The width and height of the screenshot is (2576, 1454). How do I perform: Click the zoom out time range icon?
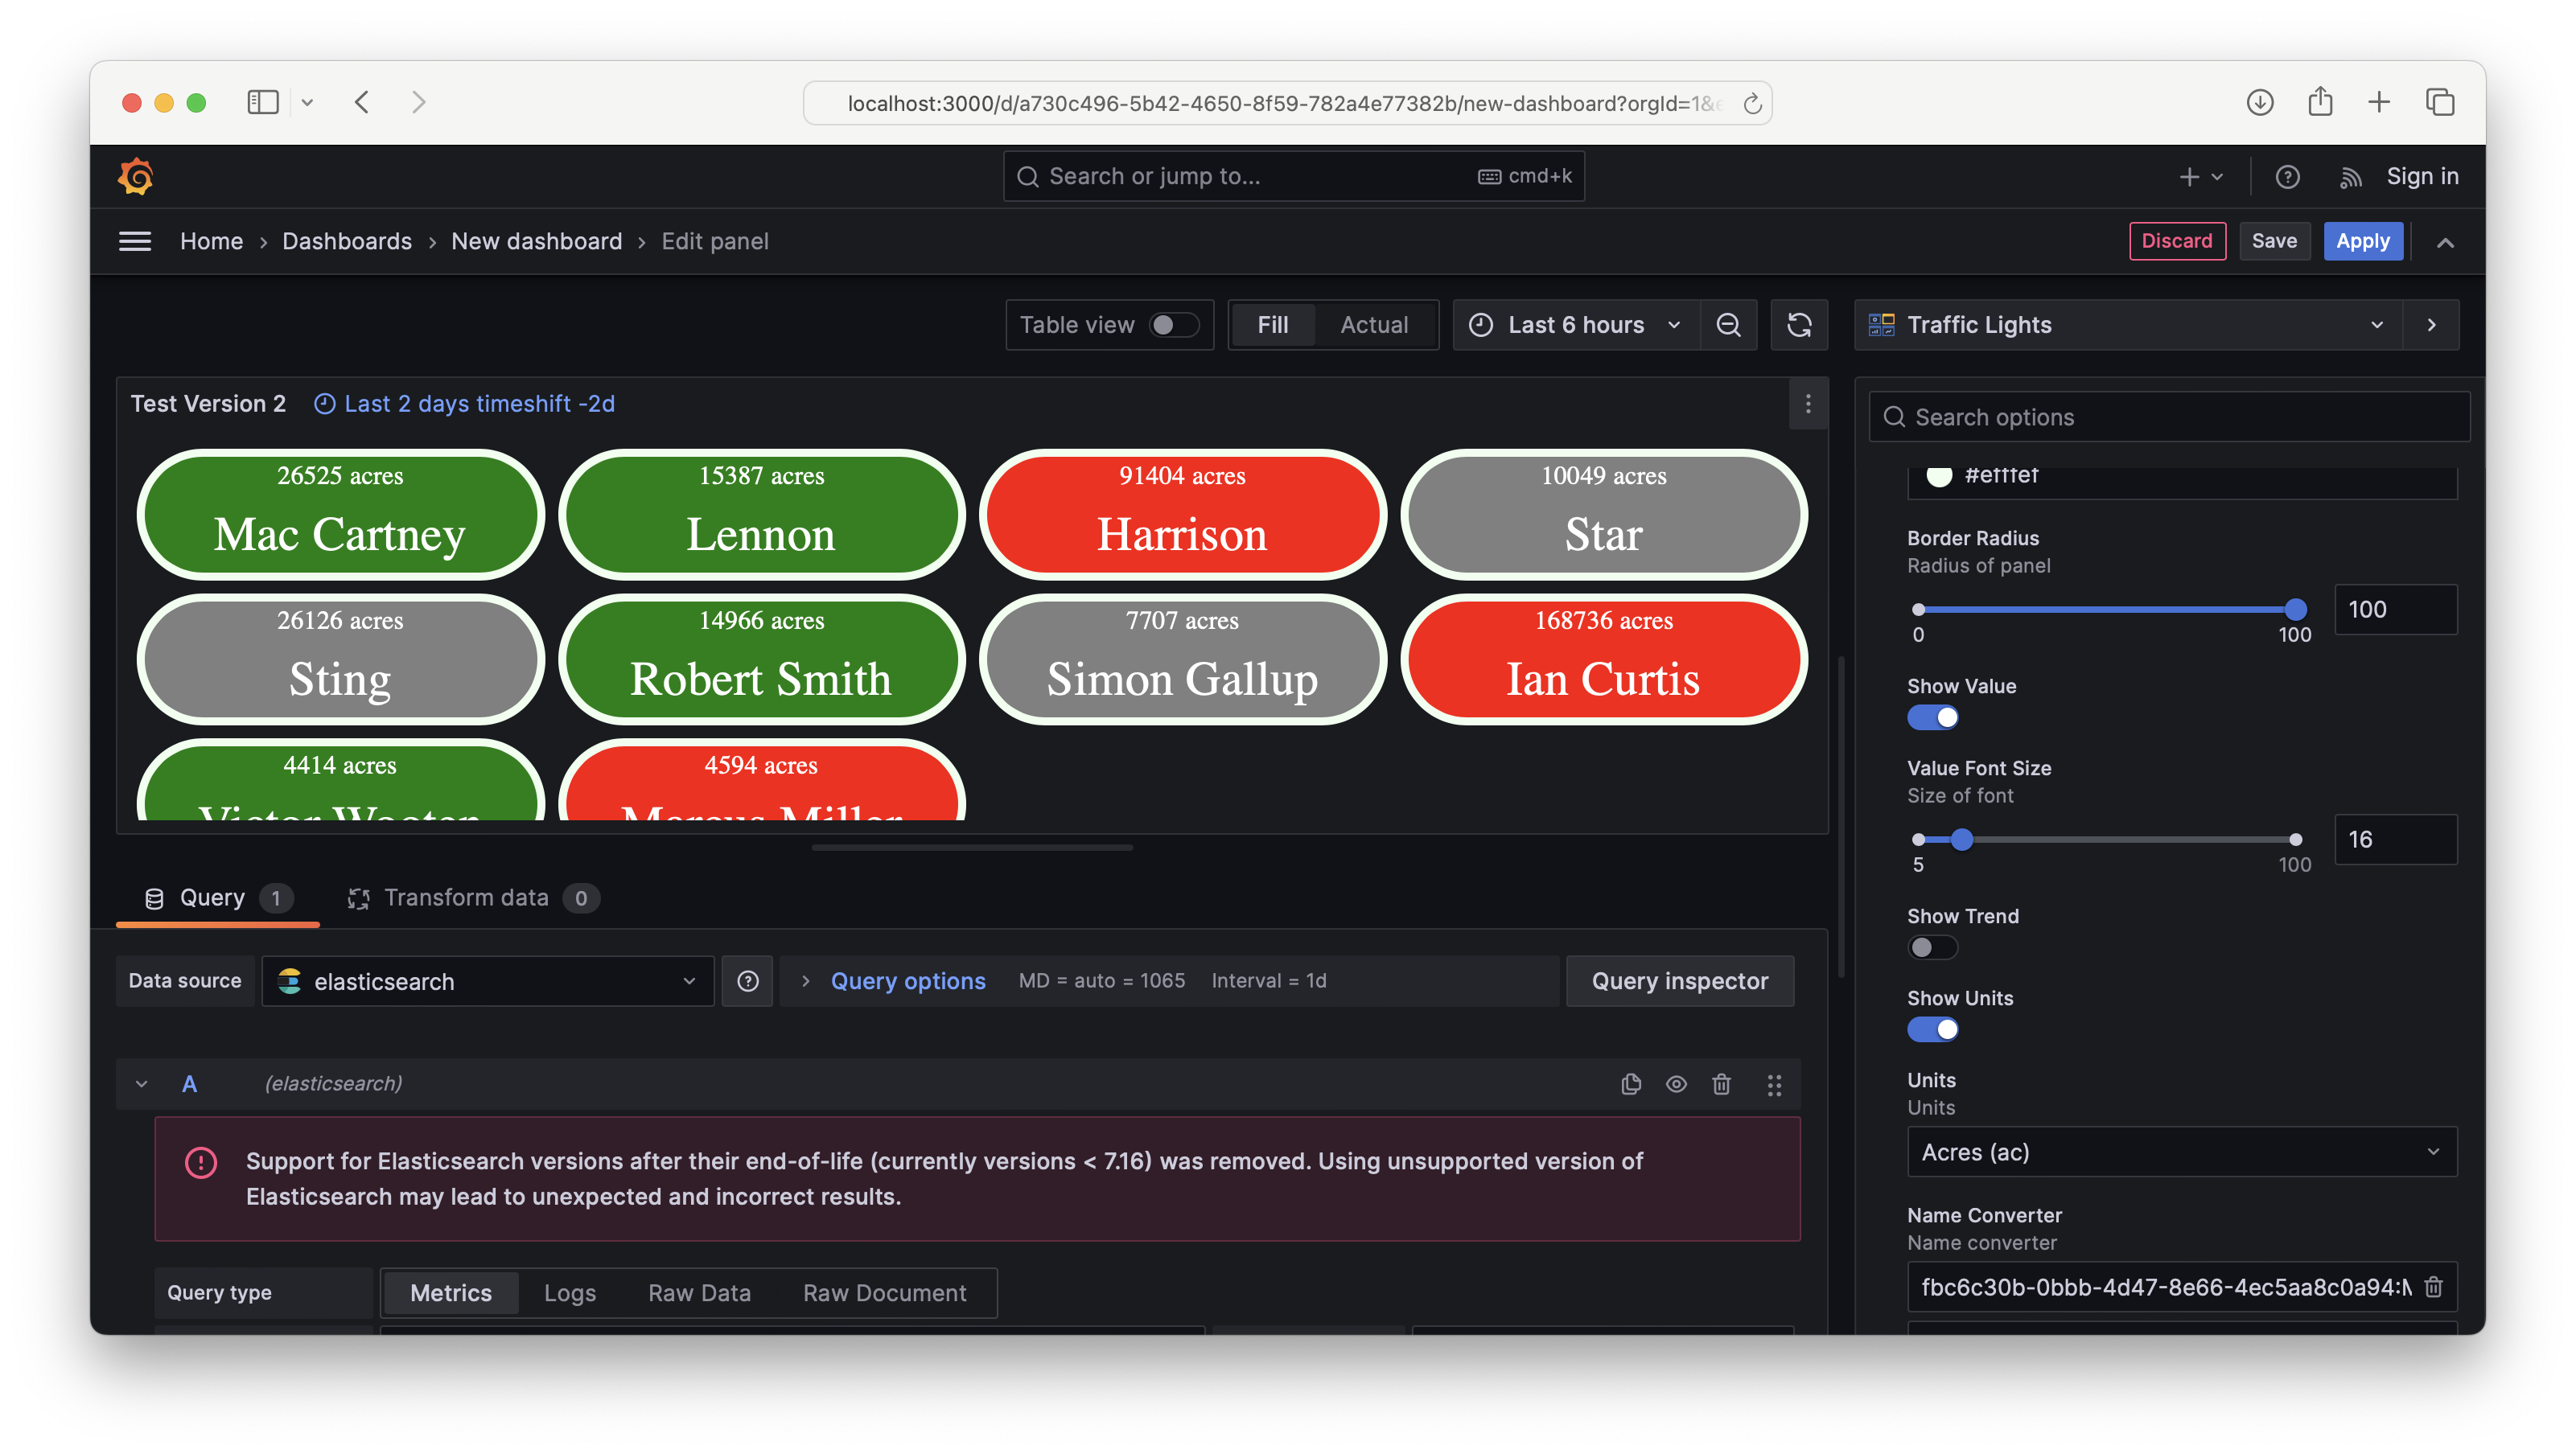[x=1728, y=325]
